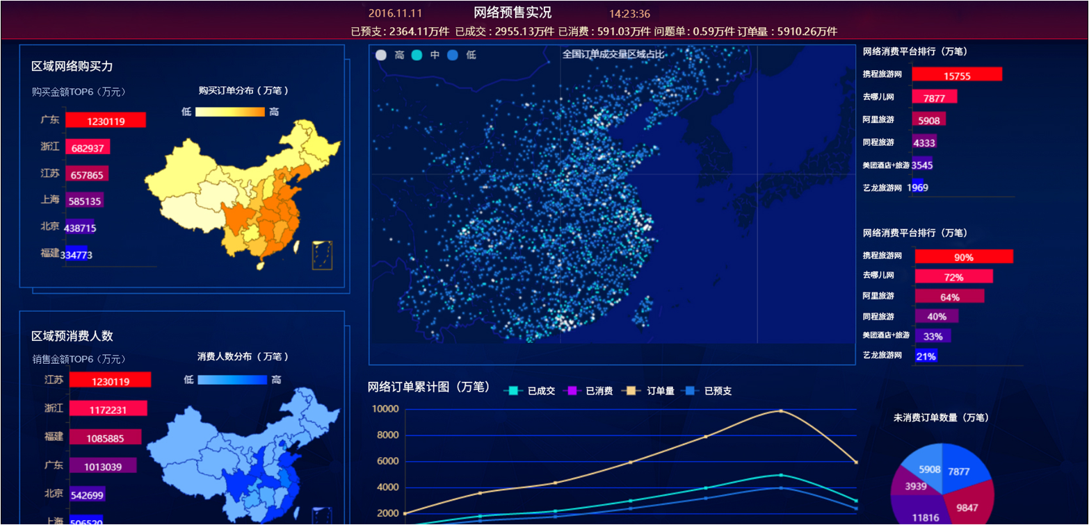This screenshot has height=525, width=1089.
Task: Click the 网络预售实况 dashboard title
Action: (513, 12)
